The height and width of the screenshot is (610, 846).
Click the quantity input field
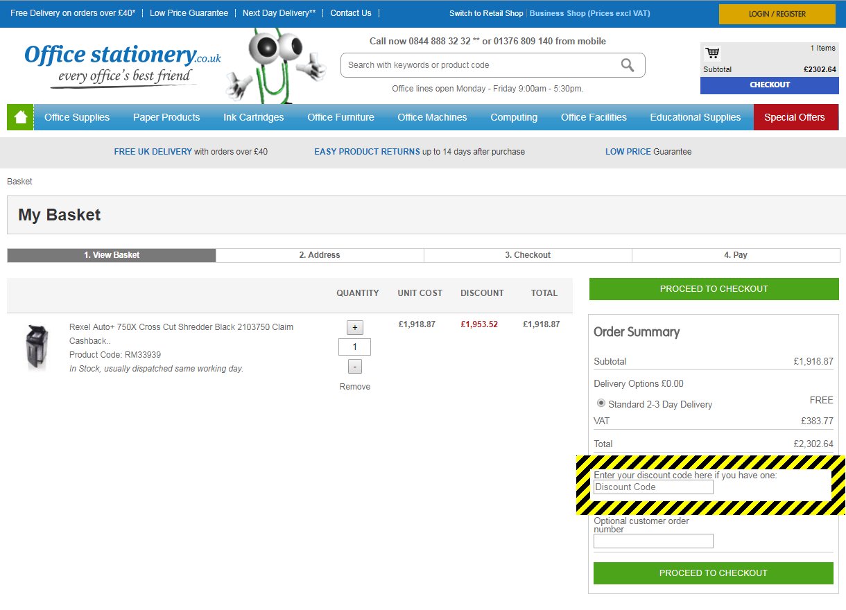click(x=354, y=347)
